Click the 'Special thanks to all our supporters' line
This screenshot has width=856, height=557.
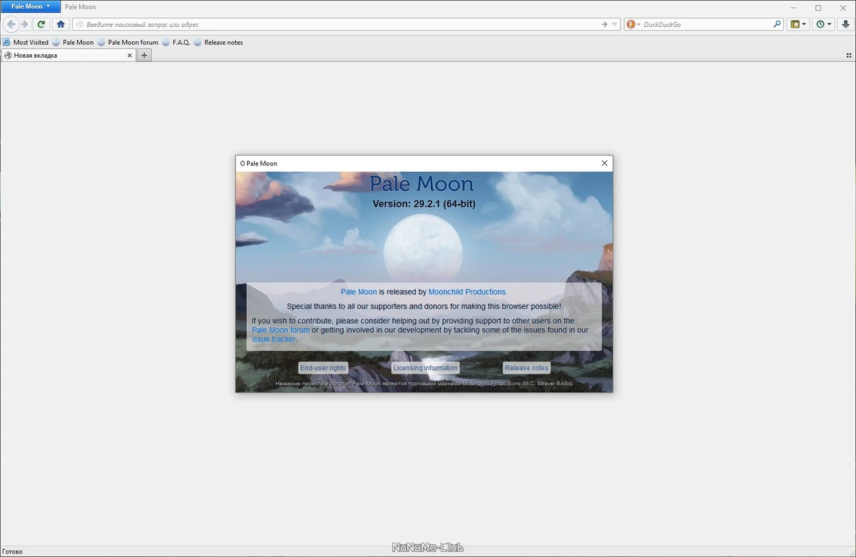click(x=424, y=306)
